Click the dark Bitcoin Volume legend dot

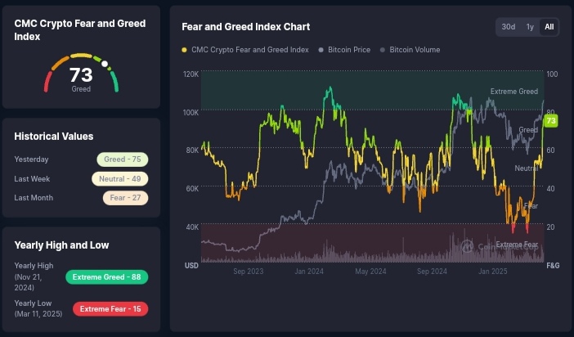[382, 50]
